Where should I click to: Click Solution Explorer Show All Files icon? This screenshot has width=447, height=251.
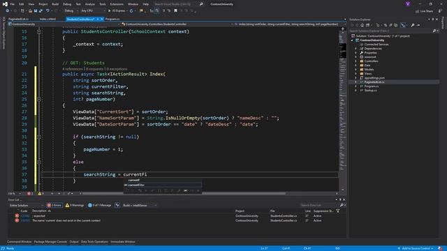tap(396, 25)
